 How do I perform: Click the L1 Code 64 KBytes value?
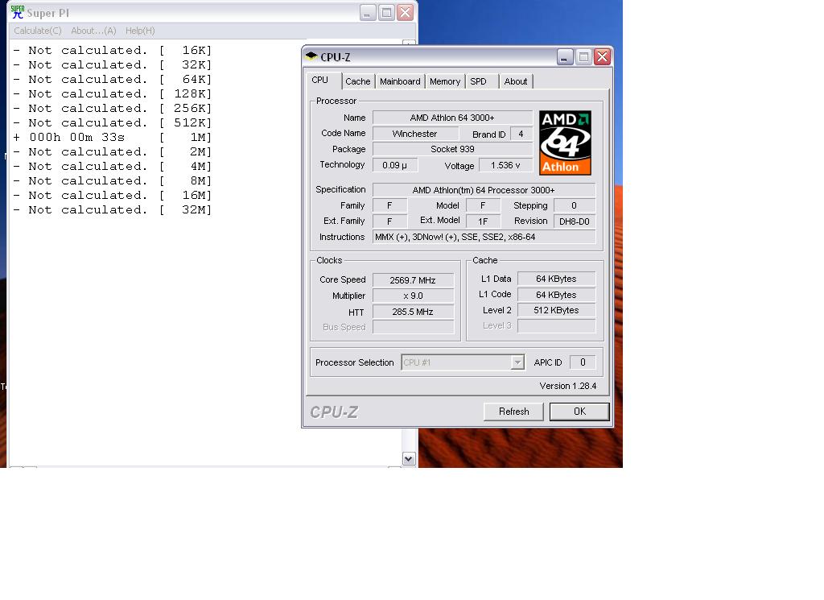(x=557, y=295)
